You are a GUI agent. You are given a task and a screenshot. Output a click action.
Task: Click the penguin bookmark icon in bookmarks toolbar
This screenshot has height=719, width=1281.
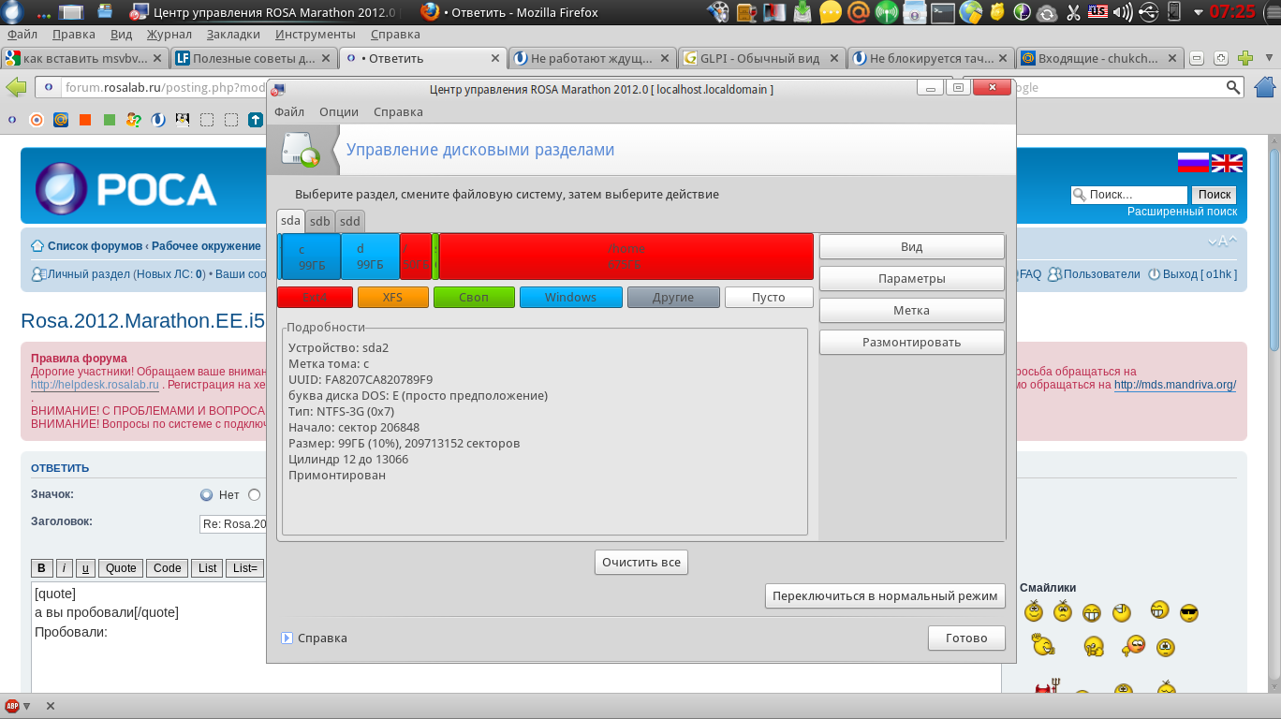(183, 120)
